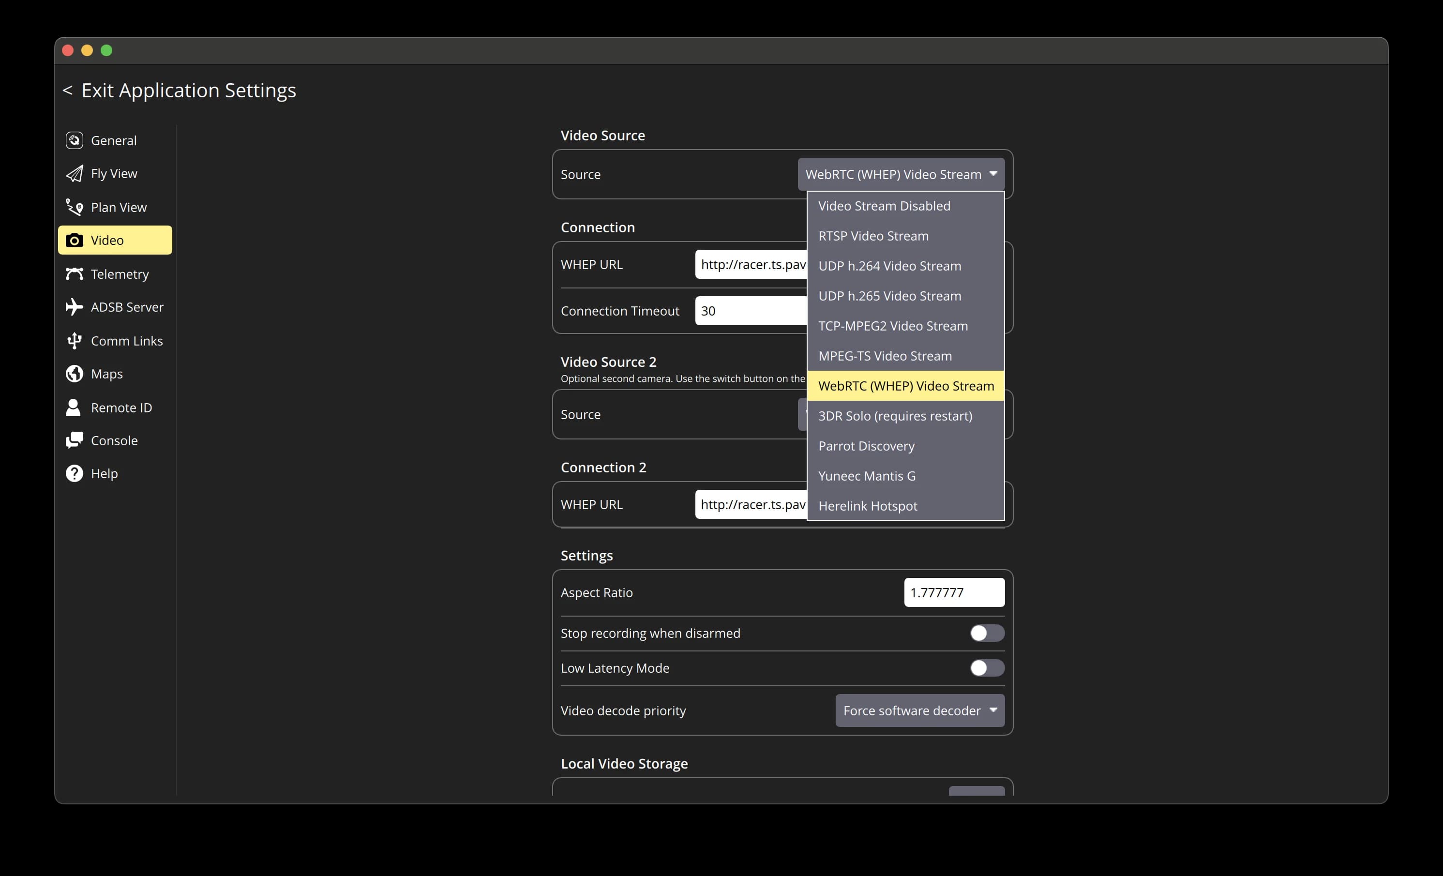The width and height of the screenshot is (1443, 876).
Task: Choose Video Stream Disabled option
Action: pos(905,206)
